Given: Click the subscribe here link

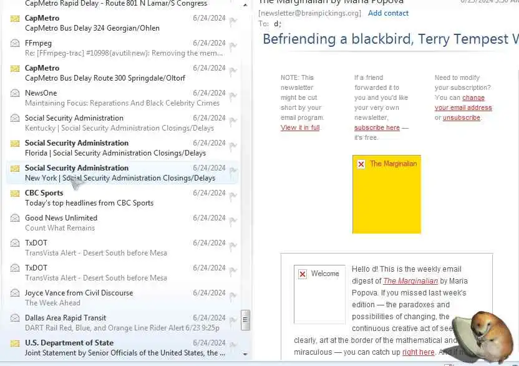Looking at the screenshot, I should point(377,127).
